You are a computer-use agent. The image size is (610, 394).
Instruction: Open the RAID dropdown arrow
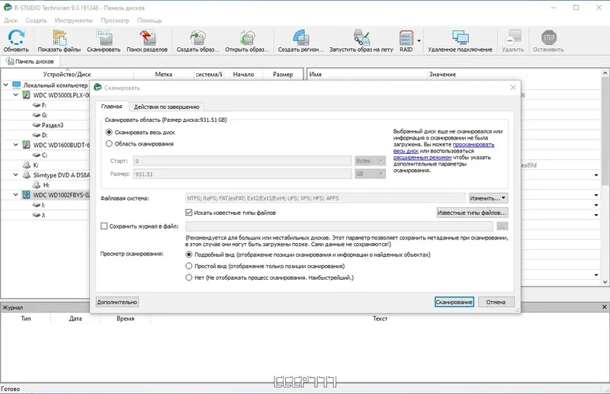click(419, 40)
